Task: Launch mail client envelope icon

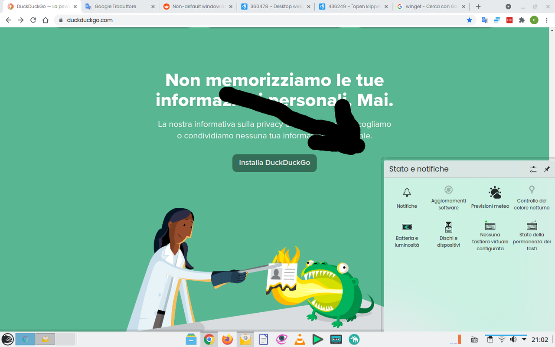Action: coord(245,339)
